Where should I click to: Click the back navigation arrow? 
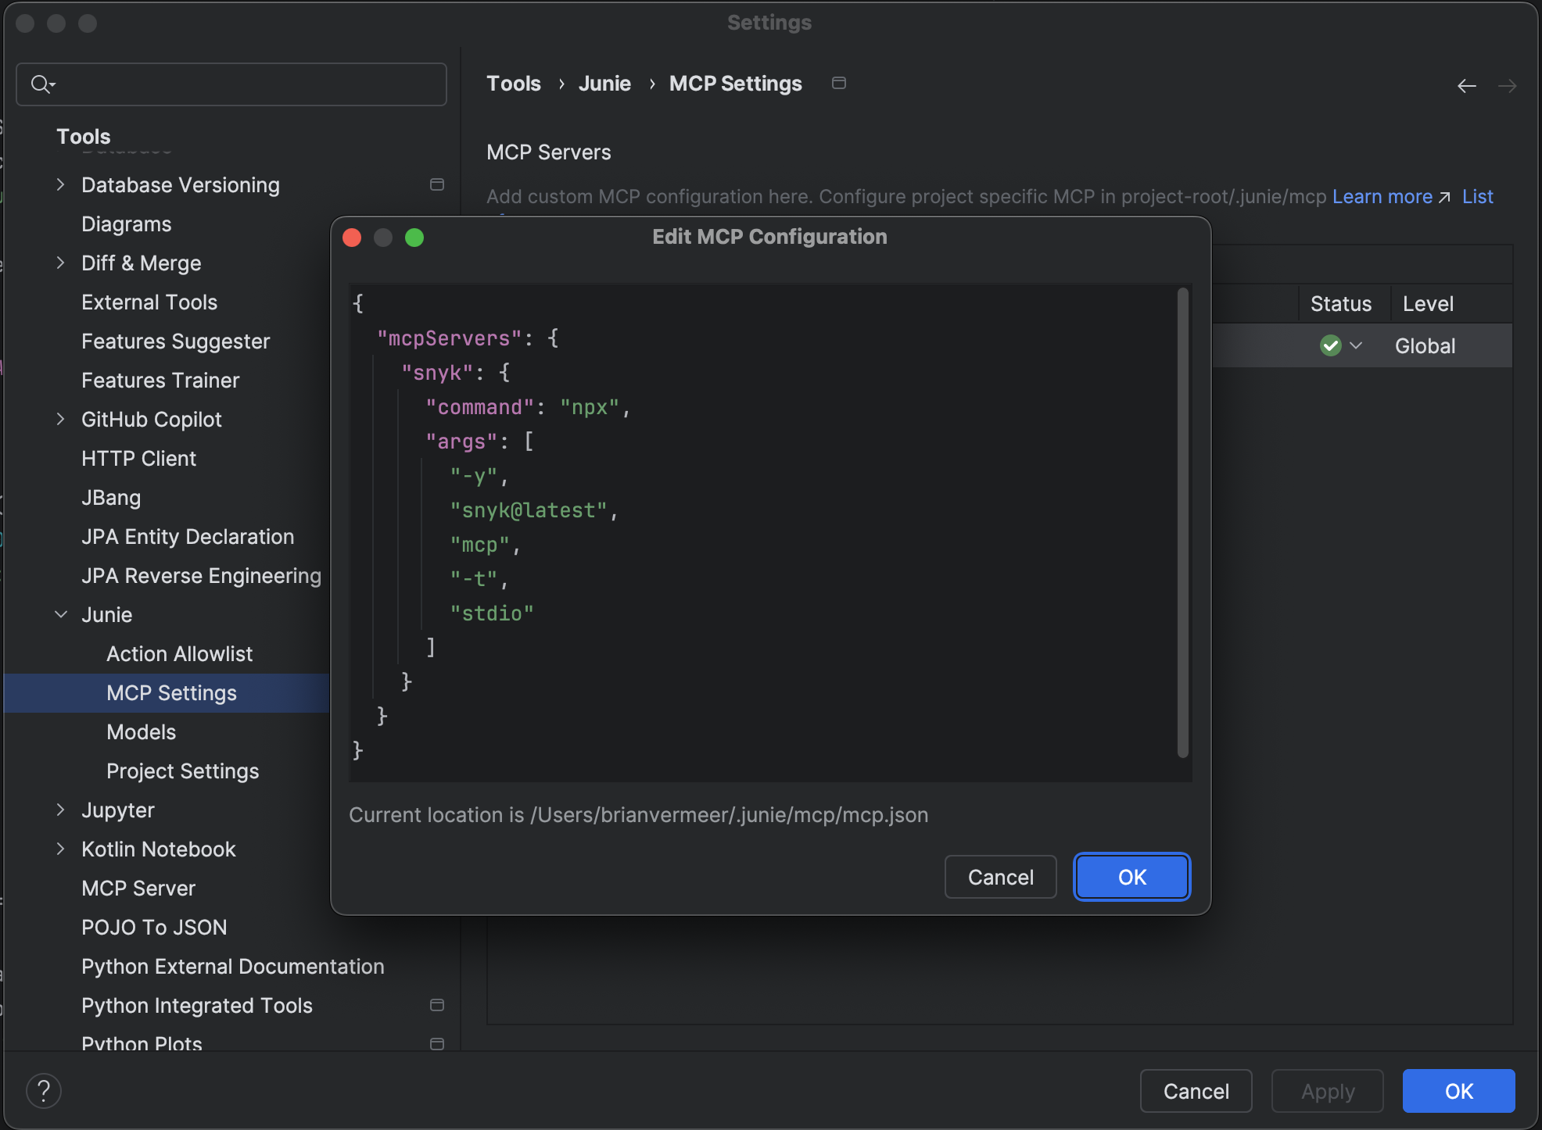1467,86
